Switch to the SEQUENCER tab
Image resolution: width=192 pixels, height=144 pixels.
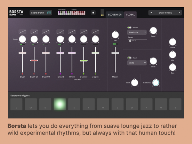point(115,15)
